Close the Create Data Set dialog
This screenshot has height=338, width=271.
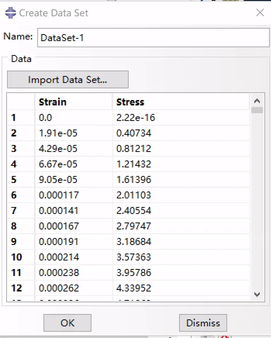point(260,12)
